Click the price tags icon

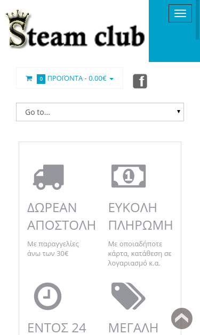129,296
